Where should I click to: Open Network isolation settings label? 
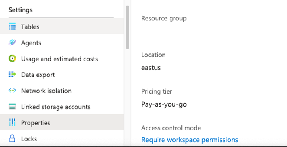(x=46, y=91)
